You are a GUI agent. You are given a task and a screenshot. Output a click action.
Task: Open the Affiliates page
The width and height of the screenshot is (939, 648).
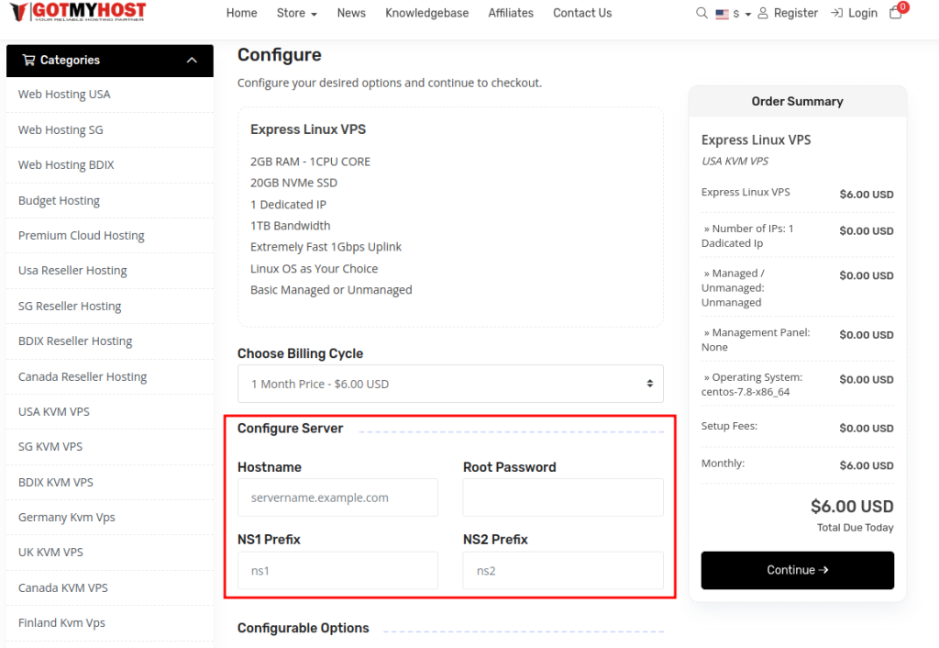pos(511,13)
